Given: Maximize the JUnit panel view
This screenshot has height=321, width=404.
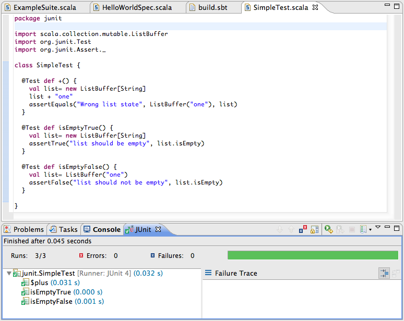Looking at the screenshot, I should pos(397,228).
